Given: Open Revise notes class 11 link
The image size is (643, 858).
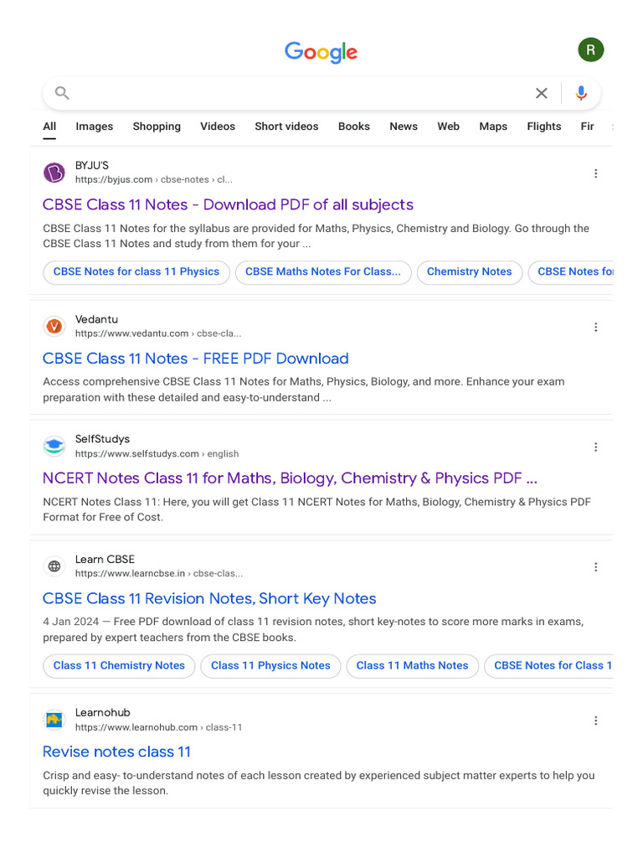Looking at the screenshot, I should point(116,752).
